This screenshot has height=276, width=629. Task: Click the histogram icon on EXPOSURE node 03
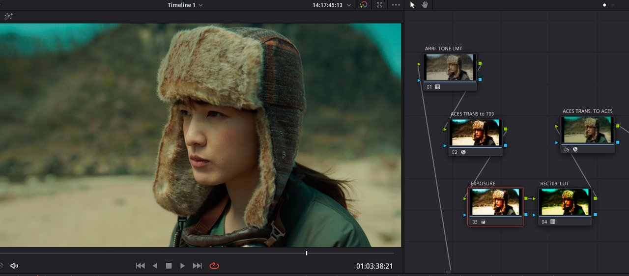pyautogui.click(x=483, y=222)
